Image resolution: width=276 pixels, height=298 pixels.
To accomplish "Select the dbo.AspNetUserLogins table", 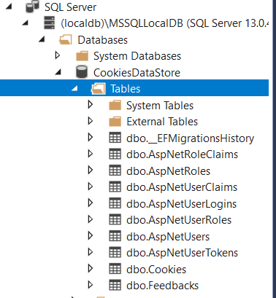I will coord(181,203).
